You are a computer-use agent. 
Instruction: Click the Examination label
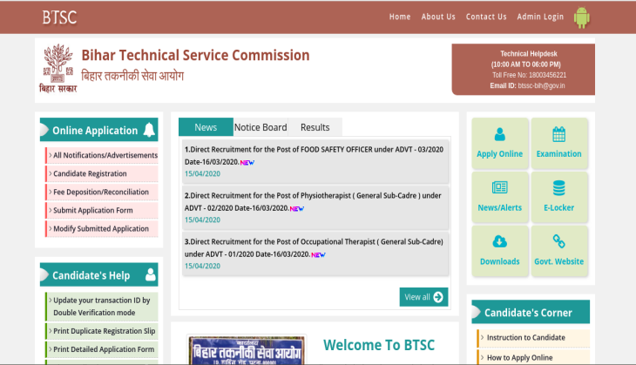tap(559, 153)
